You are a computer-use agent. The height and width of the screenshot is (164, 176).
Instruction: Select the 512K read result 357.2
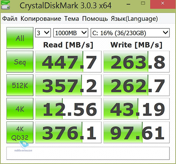click(x=69, y=85)
